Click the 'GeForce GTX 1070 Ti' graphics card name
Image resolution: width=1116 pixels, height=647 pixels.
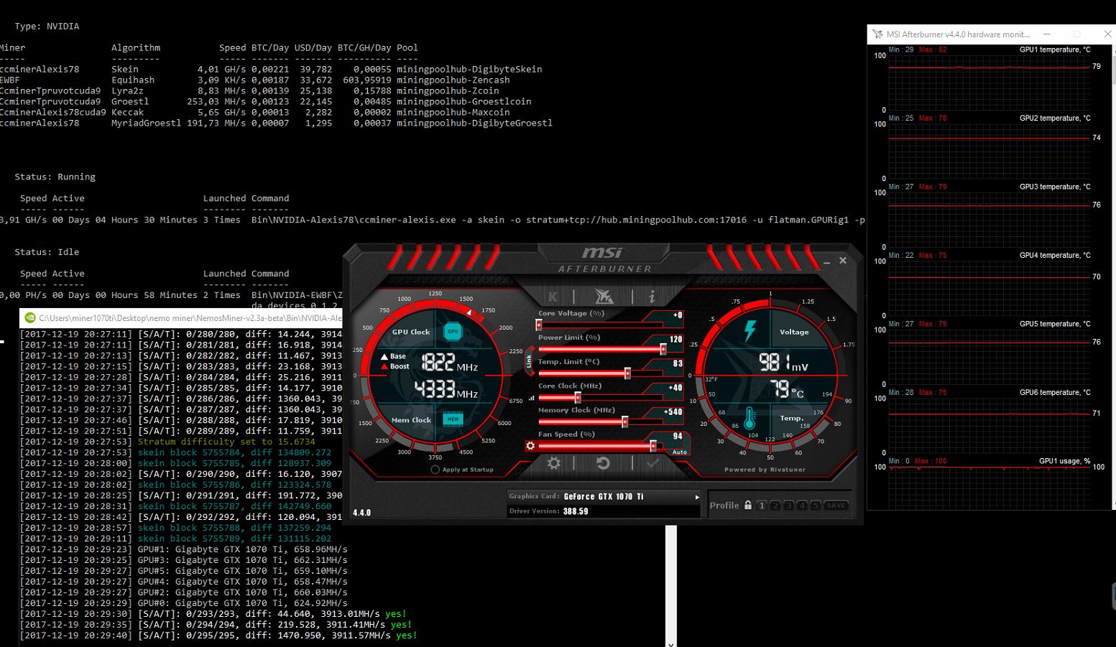click(604, 497)
